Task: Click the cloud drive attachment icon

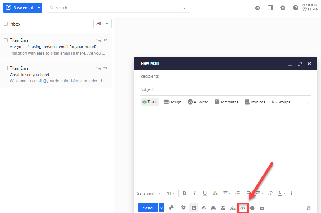Action: click(213, 208)
